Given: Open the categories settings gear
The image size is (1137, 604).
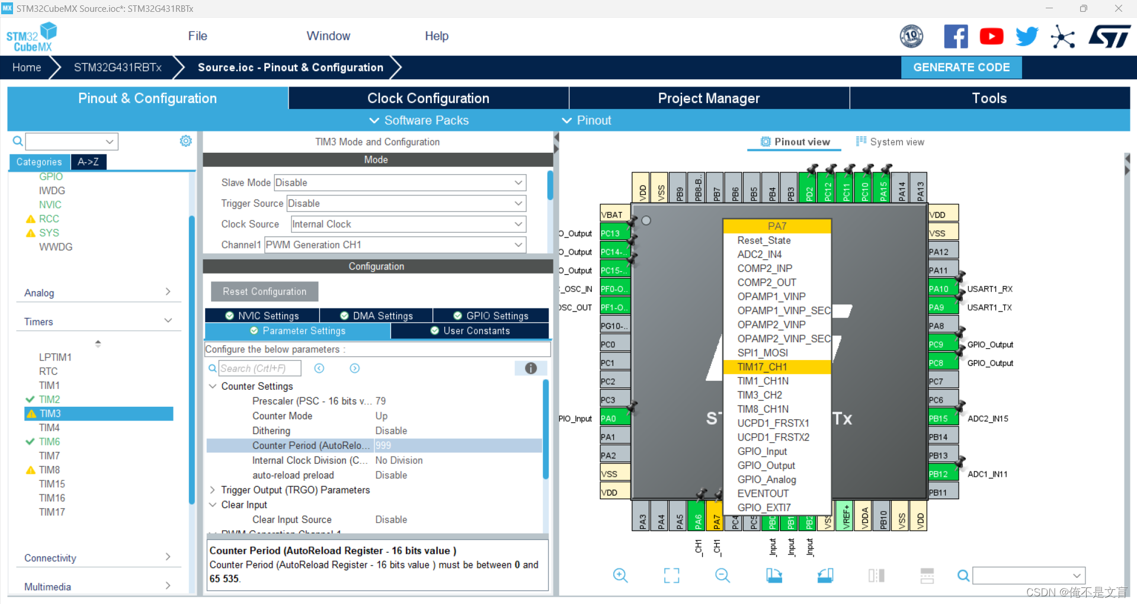Looking at the screenshot, I should tap(186, 141).
